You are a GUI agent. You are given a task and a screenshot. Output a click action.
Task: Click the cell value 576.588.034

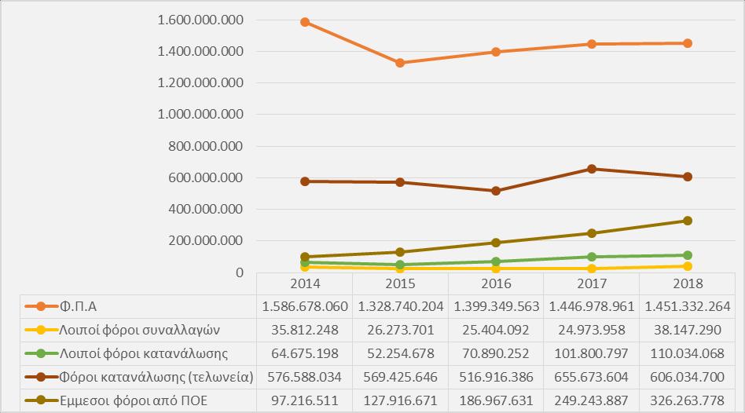coord(305,378)
